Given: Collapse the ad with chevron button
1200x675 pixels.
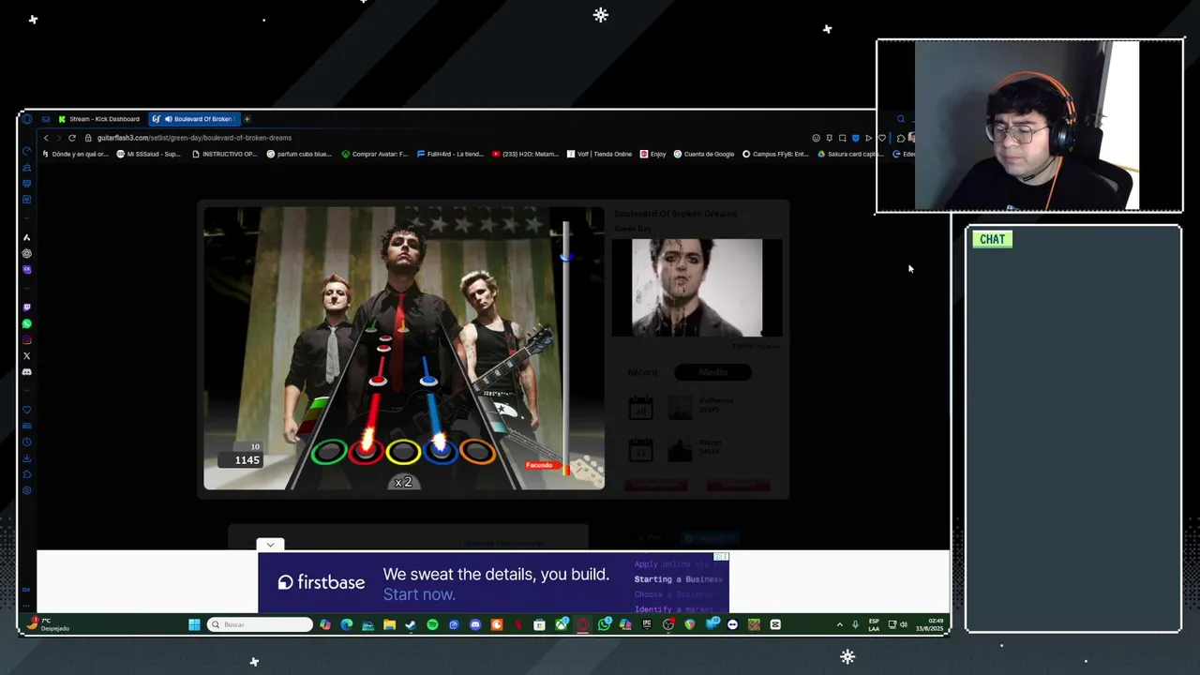Looking at the screenshot, I should click(270, 545).
